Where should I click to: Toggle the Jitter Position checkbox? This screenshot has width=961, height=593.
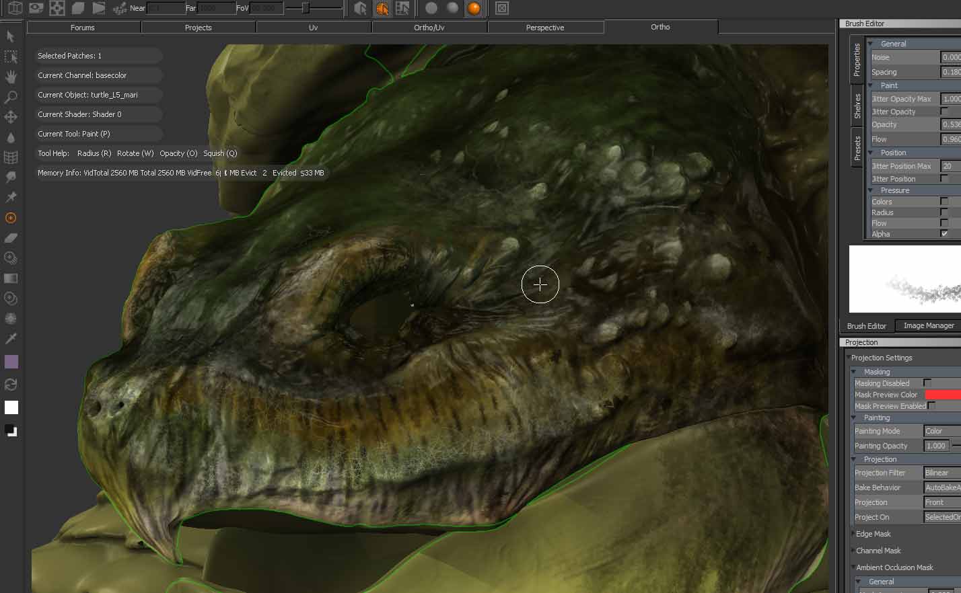(x=944, y=178)
